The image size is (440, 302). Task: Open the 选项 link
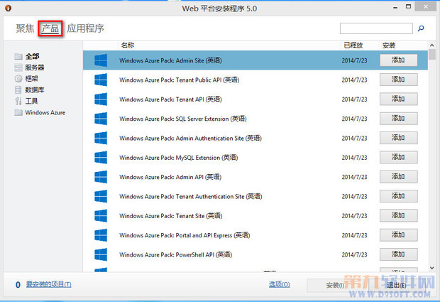pos(279,284)
